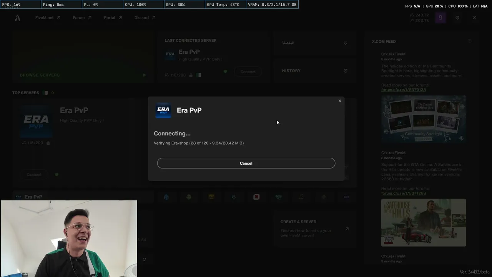Click the first Cfx.re/FiveM feed author
The image size is (492, 277).
click(x=393, y=54)
